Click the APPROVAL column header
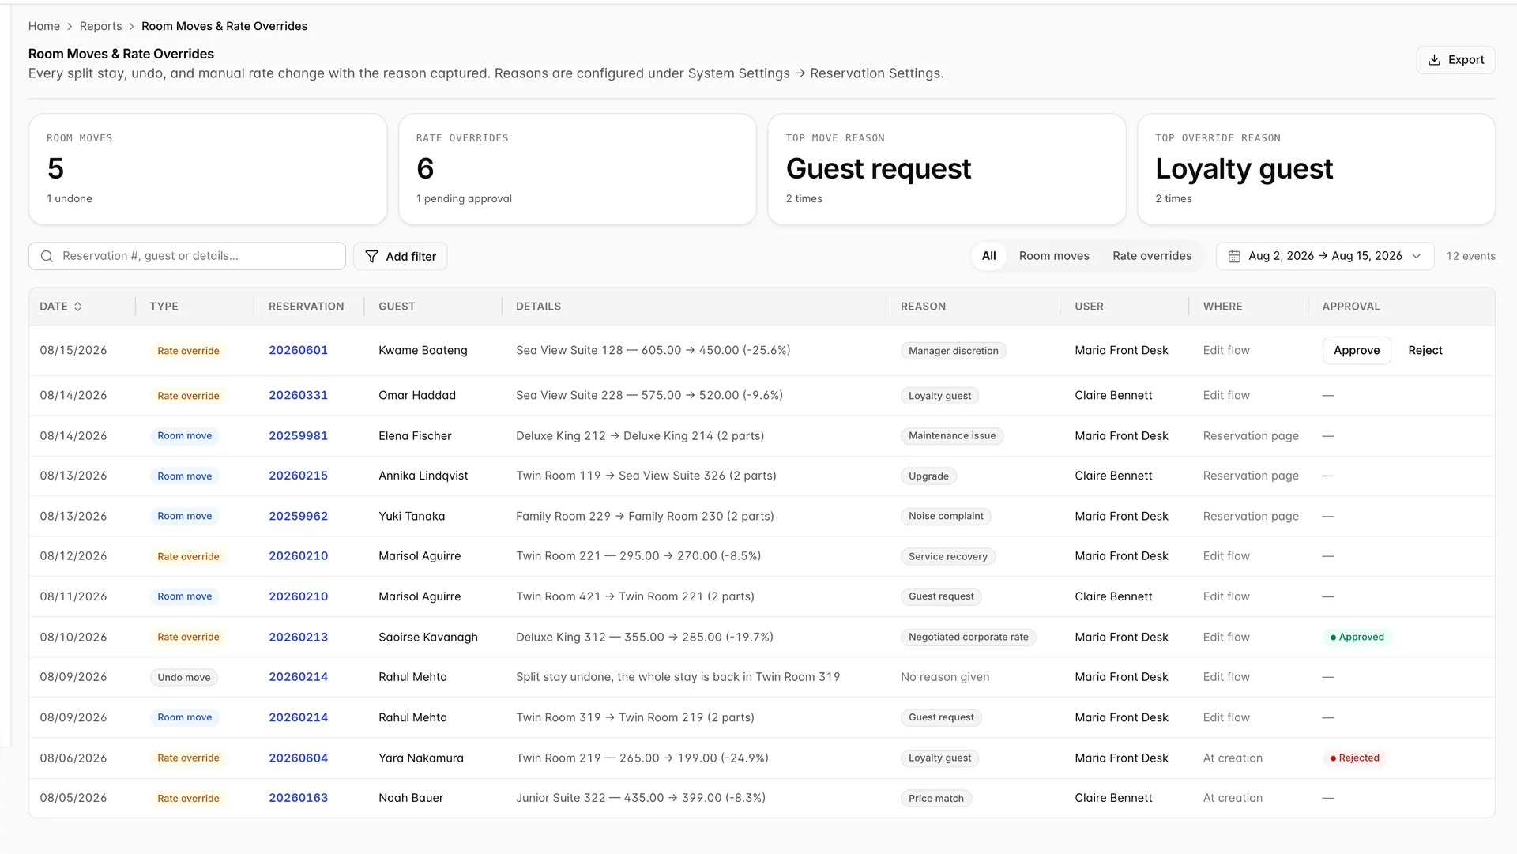Viewport: 1517px width, 854px height. 1351,307
